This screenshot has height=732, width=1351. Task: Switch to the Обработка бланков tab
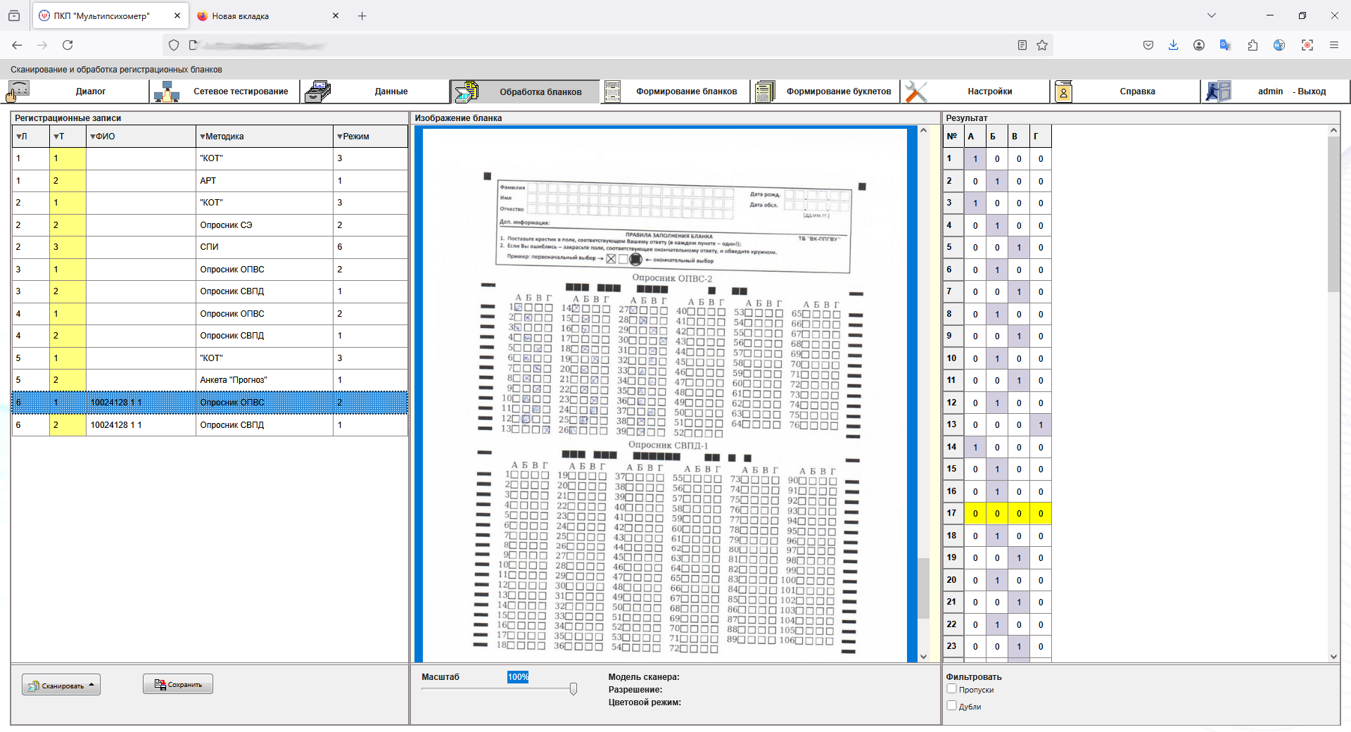[525, 91]
